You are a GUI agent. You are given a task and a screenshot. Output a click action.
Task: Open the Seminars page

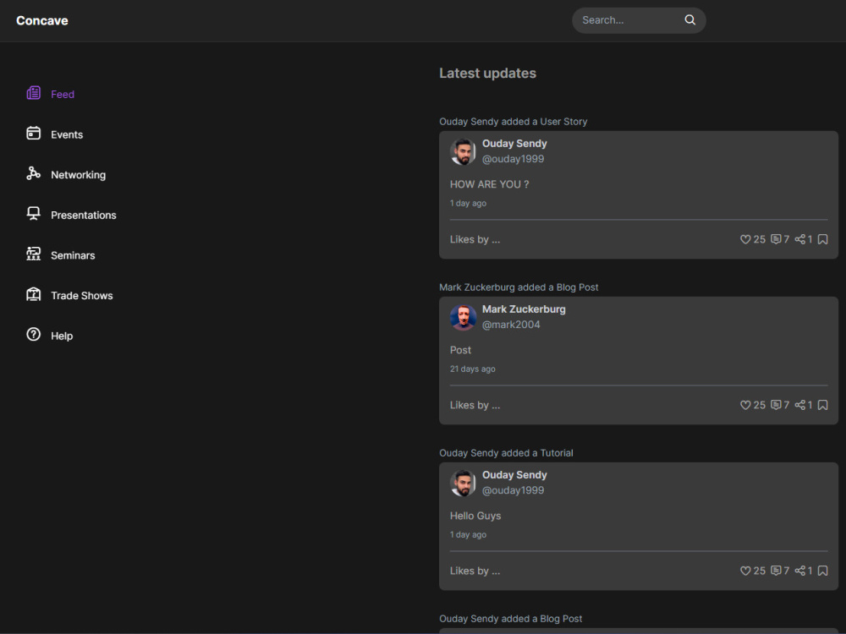(x=73, y=255)
